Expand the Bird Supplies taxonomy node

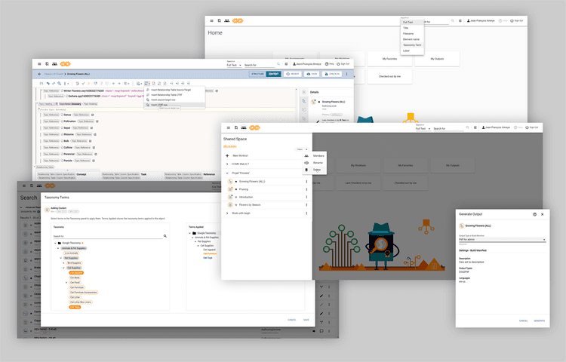coord(64,263)
